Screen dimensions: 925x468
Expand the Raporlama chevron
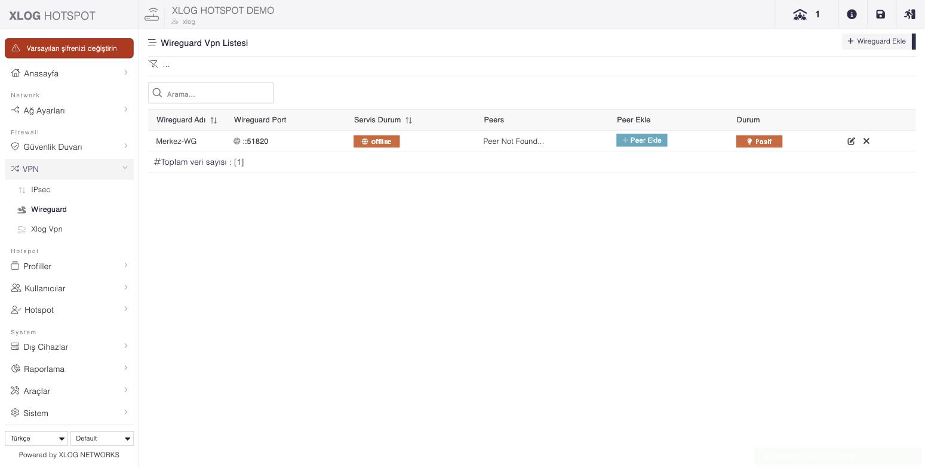click(x=126, y=368)
